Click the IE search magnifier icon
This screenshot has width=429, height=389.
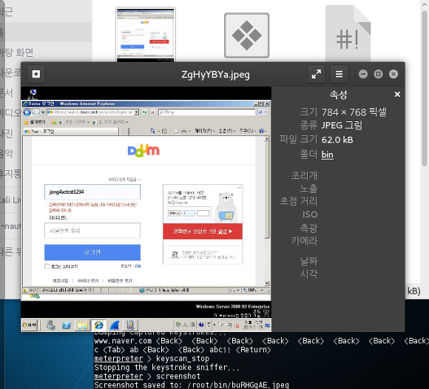tap(260, 112)
